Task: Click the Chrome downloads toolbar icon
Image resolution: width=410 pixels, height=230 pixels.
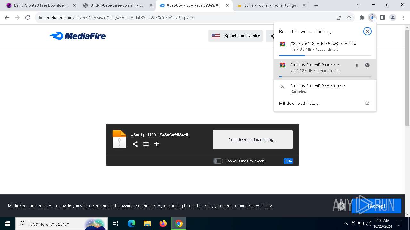Action: pyautogui.click(x=372, y=18)
